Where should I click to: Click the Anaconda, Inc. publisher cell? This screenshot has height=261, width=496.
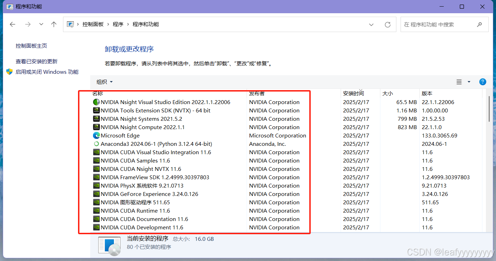(x=268, y=144)
